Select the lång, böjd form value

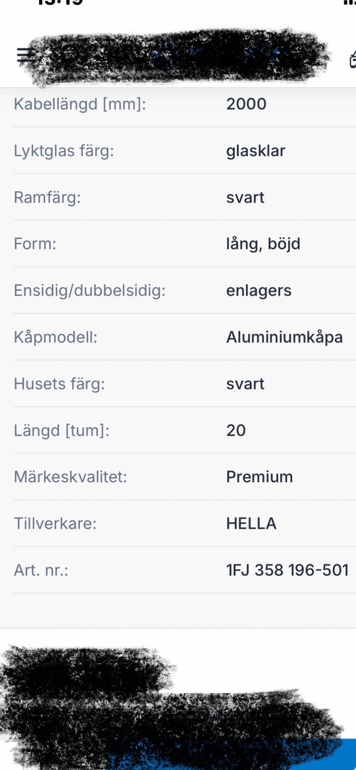263,244
